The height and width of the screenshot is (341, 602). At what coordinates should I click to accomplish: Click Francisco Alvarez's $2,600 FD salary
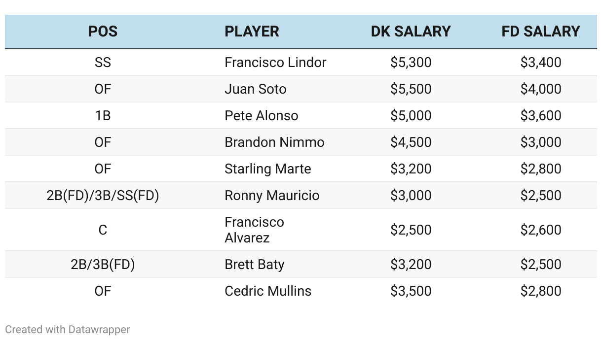coord(540,230)
